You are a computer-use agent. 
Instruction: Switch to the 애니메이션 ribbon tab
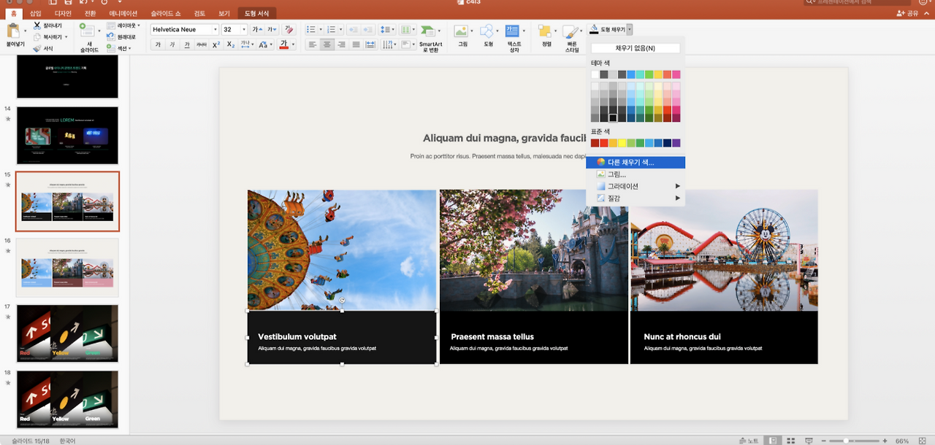pyautogui.click(x=122, y=13)
